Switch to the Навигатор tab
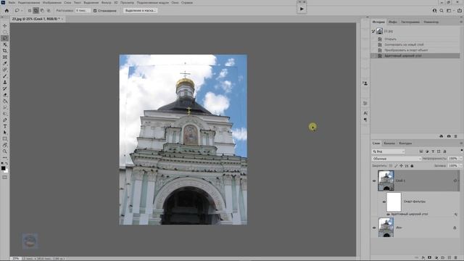 point(431,22)
